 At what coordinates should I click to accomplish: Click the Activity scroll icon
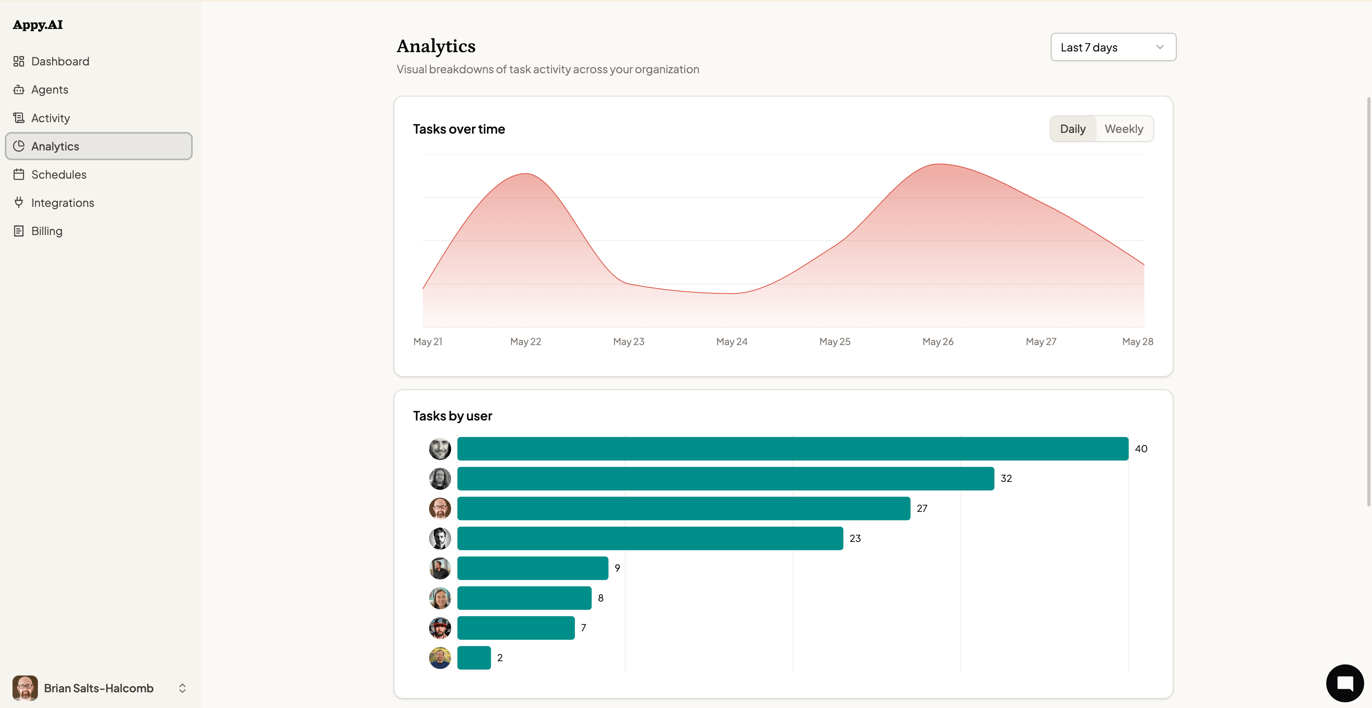(19, 118)
